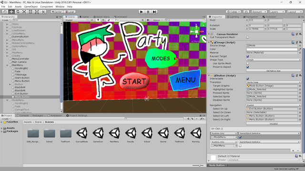Click the Set Native Size button

pyautogui.click(x=274, y=71)
